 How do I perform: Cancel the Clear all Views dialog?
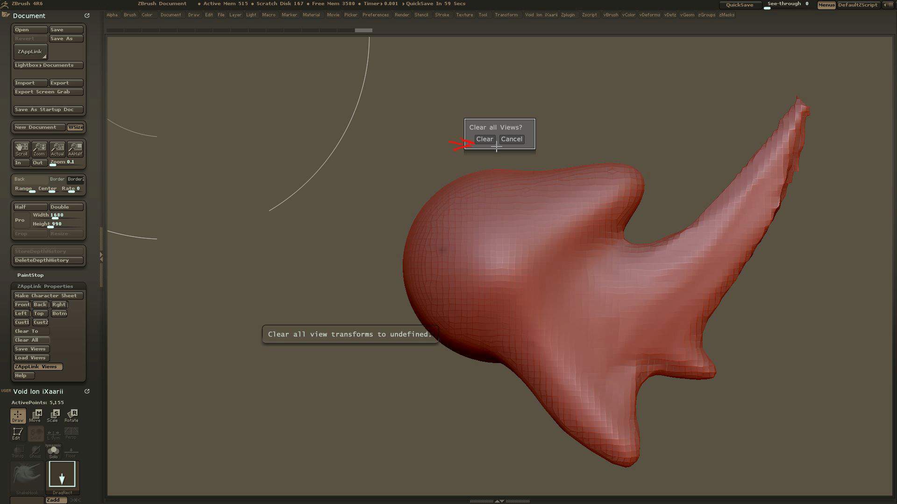[512, 139]
